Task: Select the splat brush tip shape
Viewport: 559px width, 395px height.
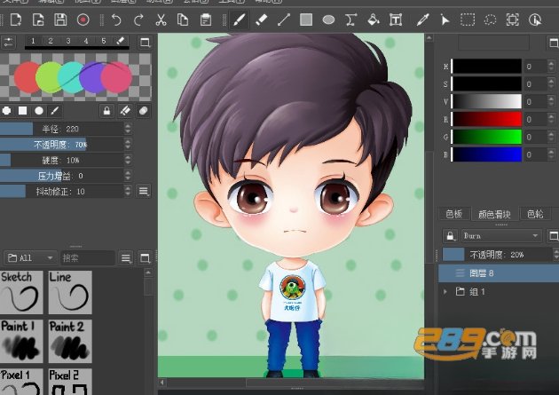Action: [x=6, y=111]
